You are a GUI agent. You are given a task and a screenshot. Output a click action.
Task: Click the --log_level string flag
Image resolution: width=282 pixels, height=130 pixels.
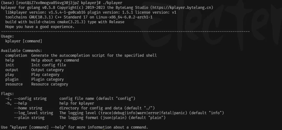(34, 113)
